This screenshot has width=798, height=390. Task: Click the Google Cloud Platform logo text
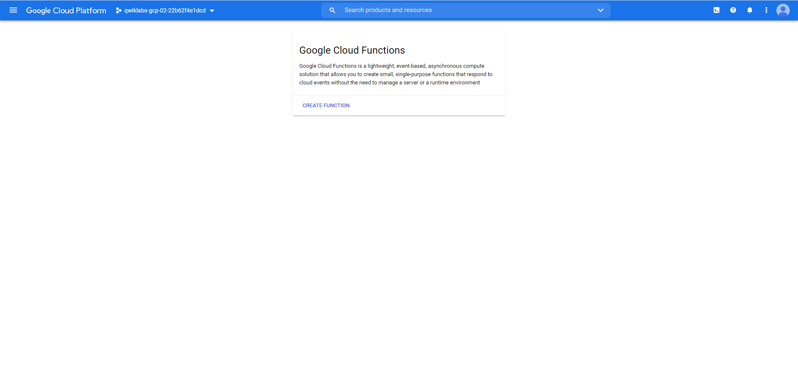pyautogui.click(x=66, y=10)
